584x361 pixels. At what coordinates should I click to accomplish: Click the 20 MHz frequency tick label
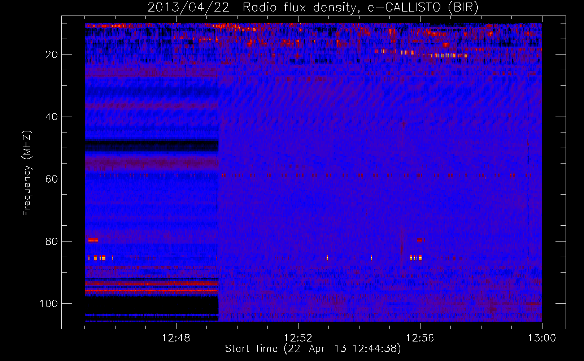[52, 55]
